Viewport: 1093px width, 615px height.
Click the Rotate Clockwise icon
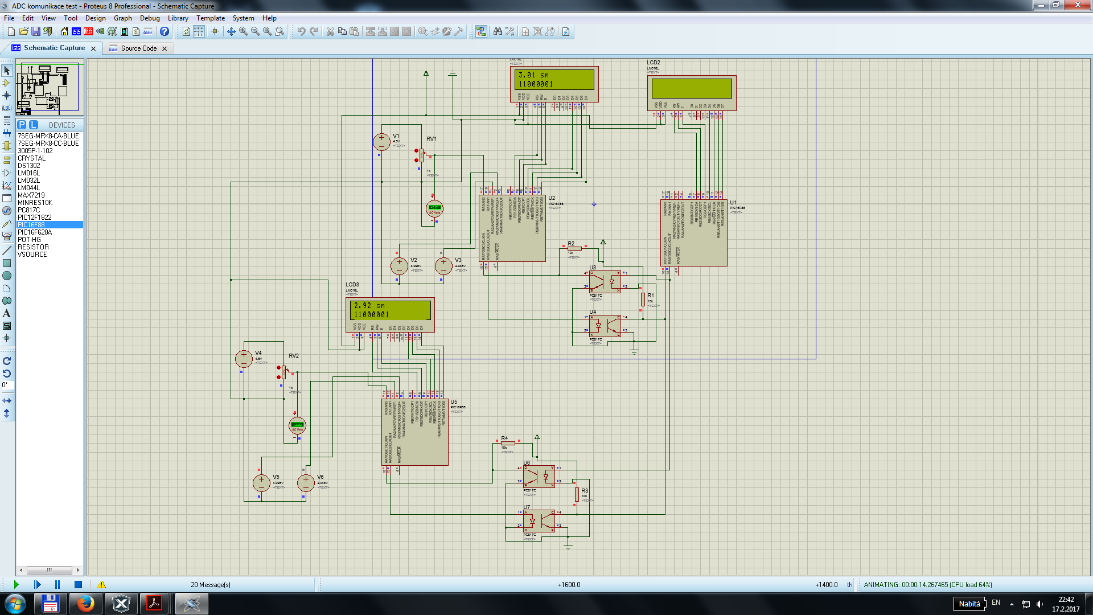tap(7, 361)
